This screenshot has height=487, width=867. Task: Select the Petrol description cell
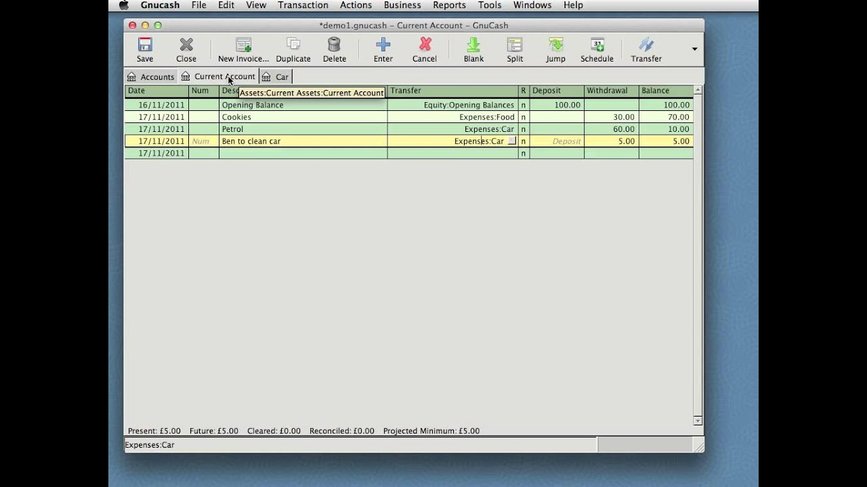(x=303, y=129)
